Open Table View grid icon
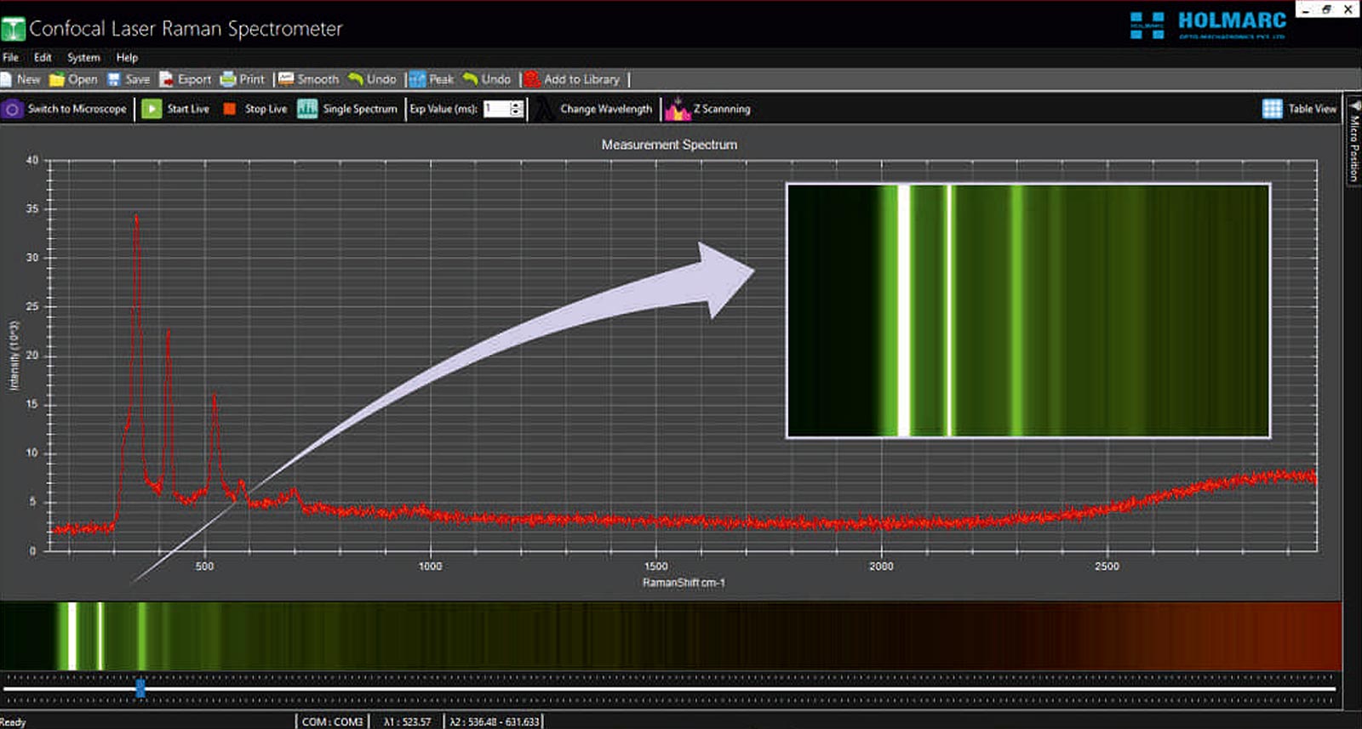 (x=1272, y=109)
